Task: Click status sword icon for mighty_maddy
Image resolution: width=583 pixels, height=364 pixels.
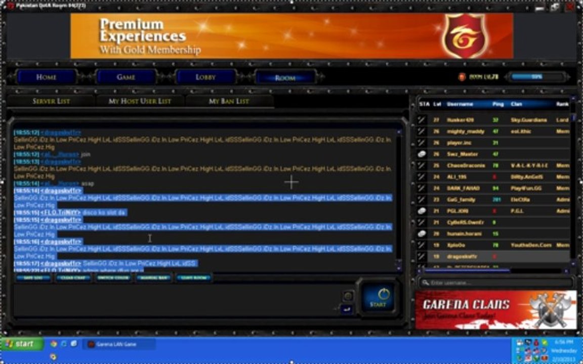Action: [422, 131]
